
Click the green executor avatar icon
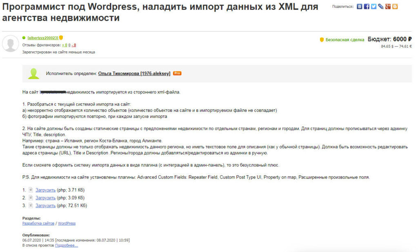pos(33,73)
